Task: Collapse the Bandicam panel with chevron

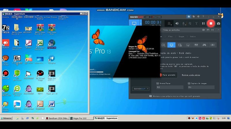Action: click(x=219, y=30)
